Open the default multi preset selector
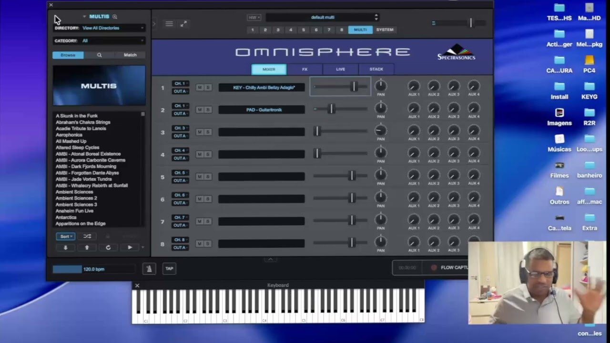This screenshot has height=343, width=610. tap(322, 17)
